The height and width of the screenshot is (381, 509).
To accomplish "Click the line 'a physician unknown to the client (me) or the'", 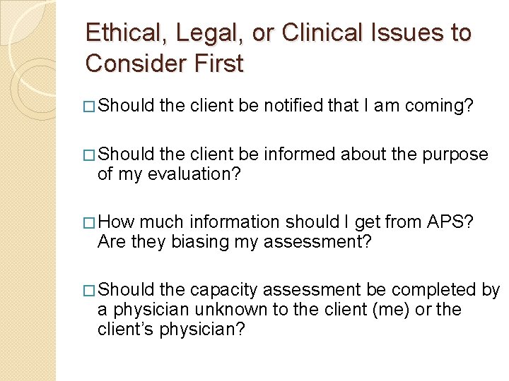I will pyautogui.click(x=279, y=310).
